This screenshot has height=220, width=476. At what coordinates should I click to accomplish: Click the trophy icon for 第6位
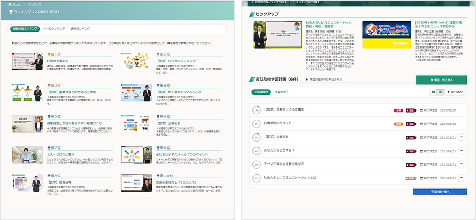158,116
